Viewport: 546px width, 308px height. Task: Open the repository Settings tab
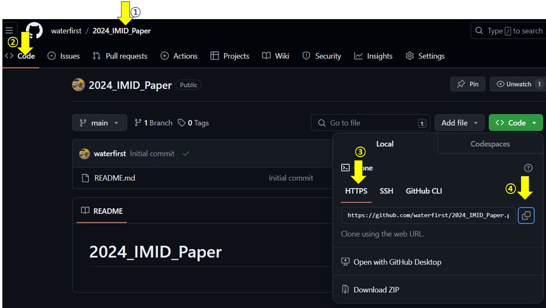[x=425, y=56]
